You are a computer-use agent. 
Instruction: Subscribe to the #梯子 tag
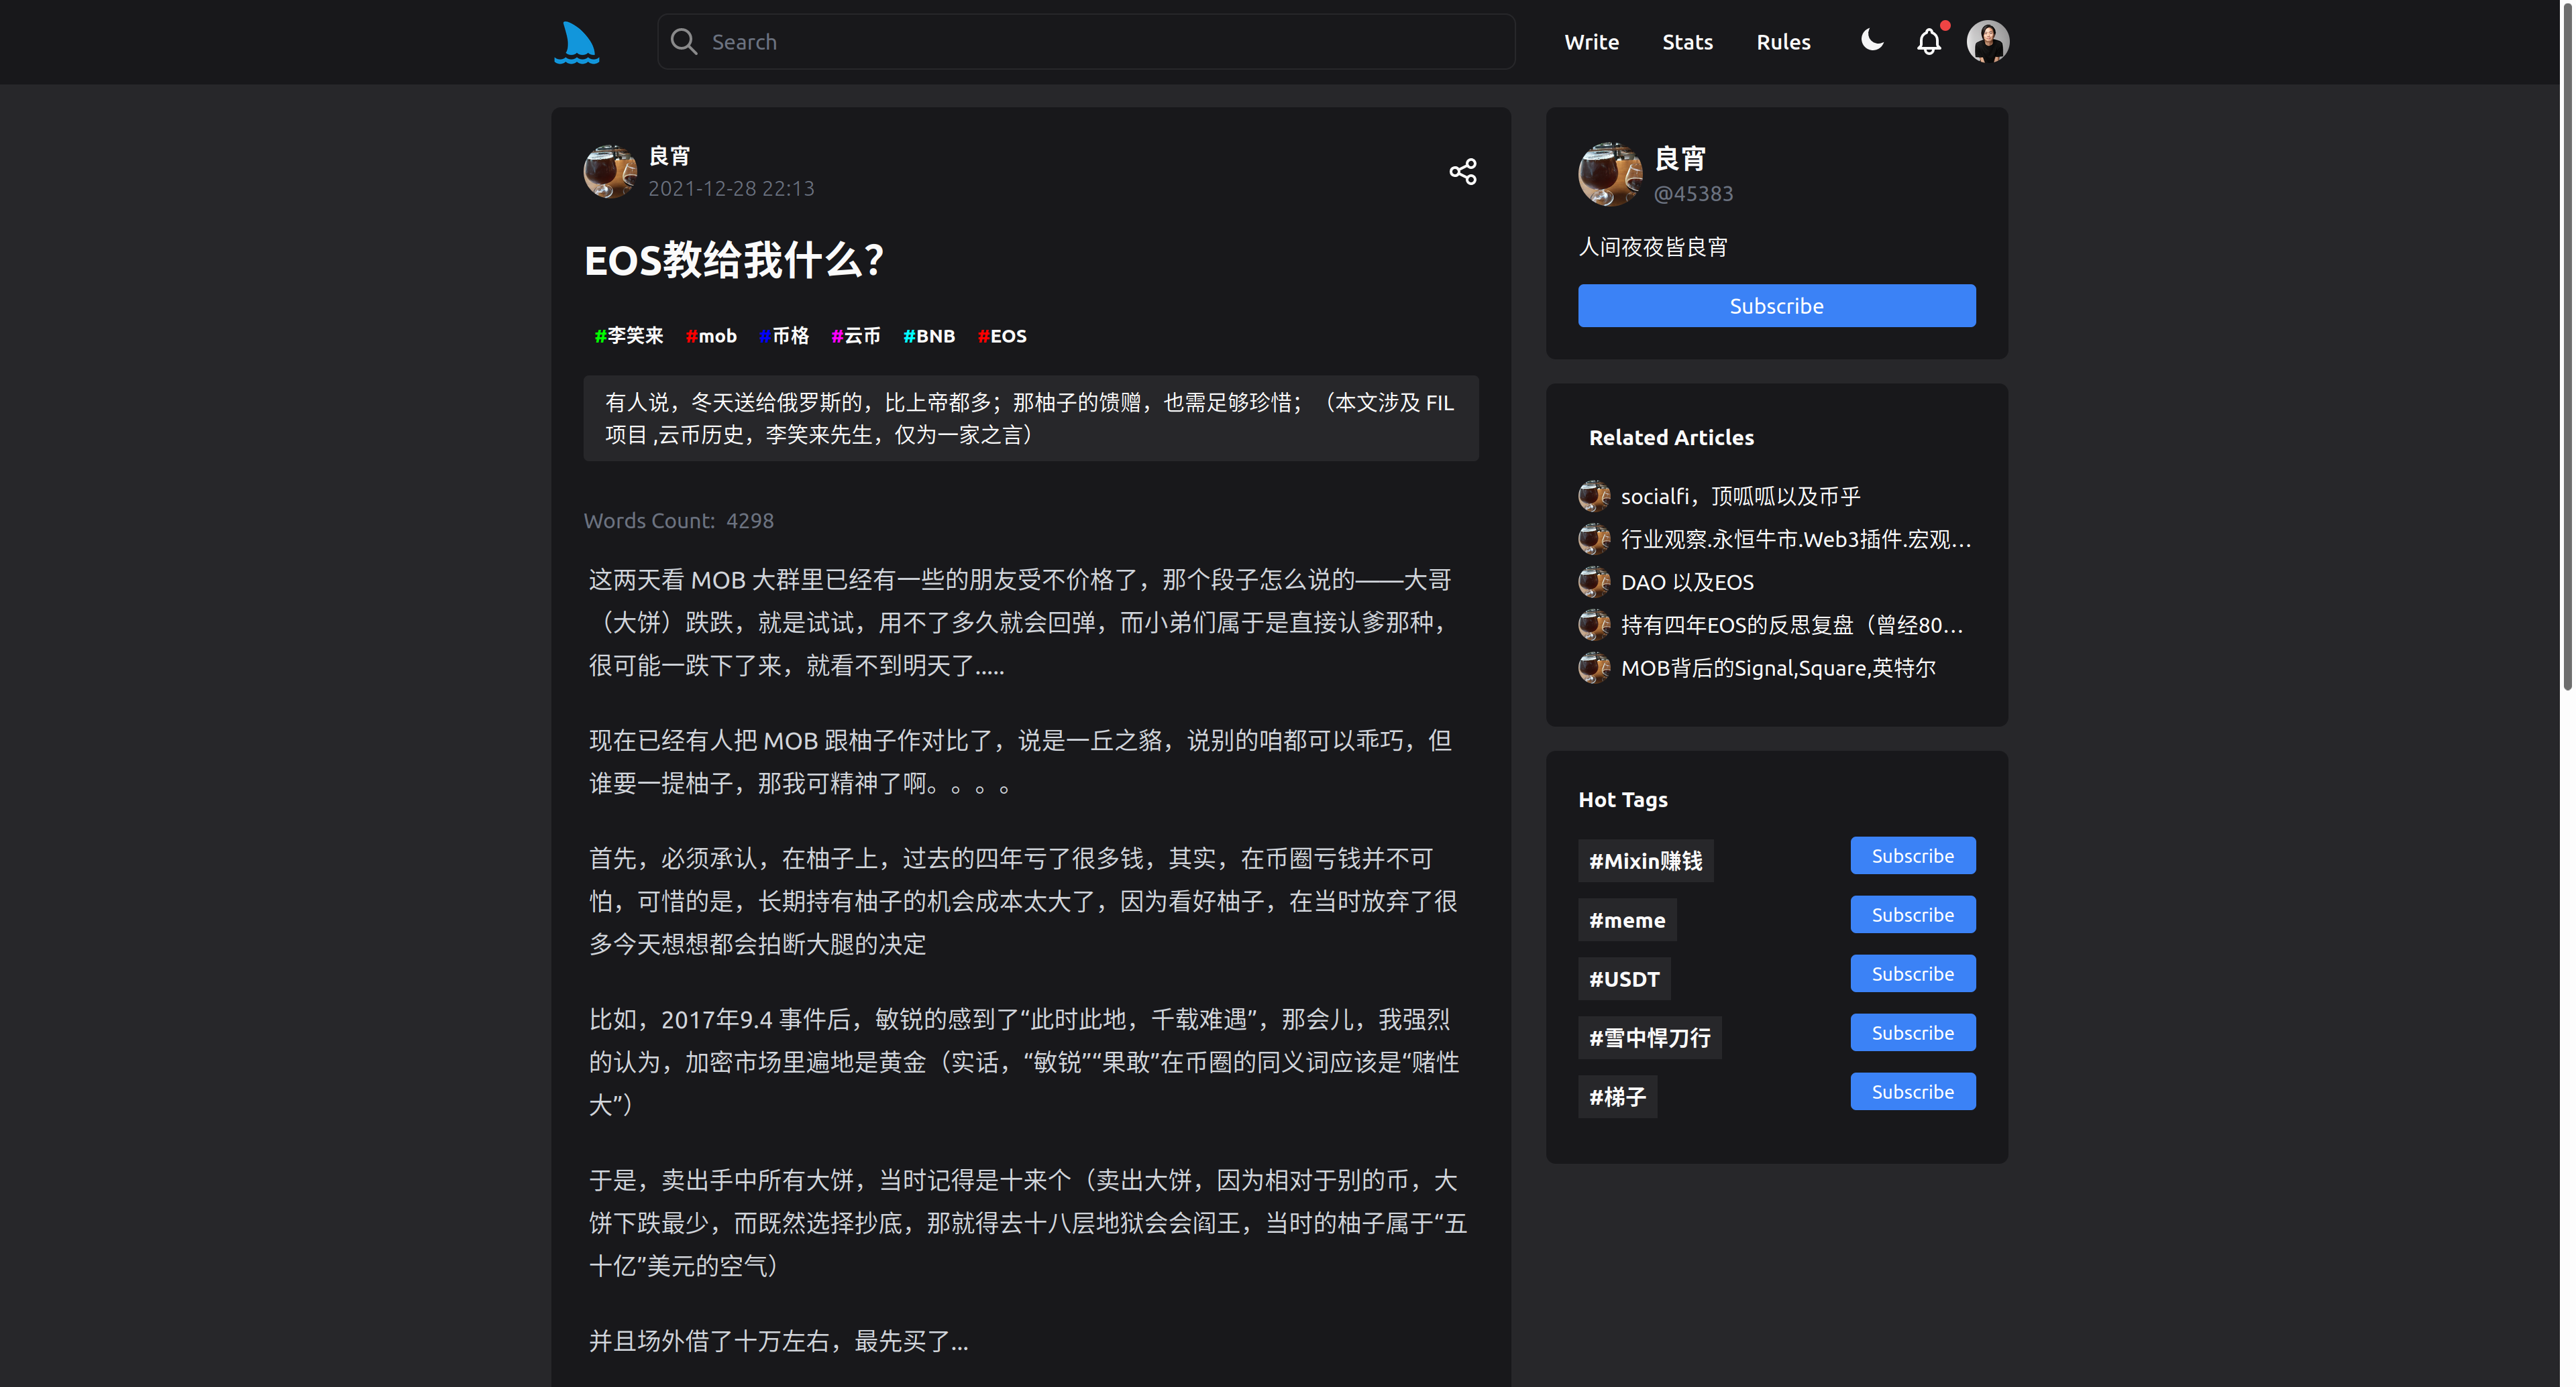(x=1912, y=1092)
